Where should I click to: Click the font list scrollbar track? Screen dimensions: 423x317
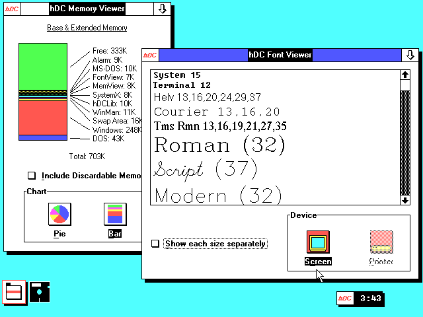(x=405, y=143)
